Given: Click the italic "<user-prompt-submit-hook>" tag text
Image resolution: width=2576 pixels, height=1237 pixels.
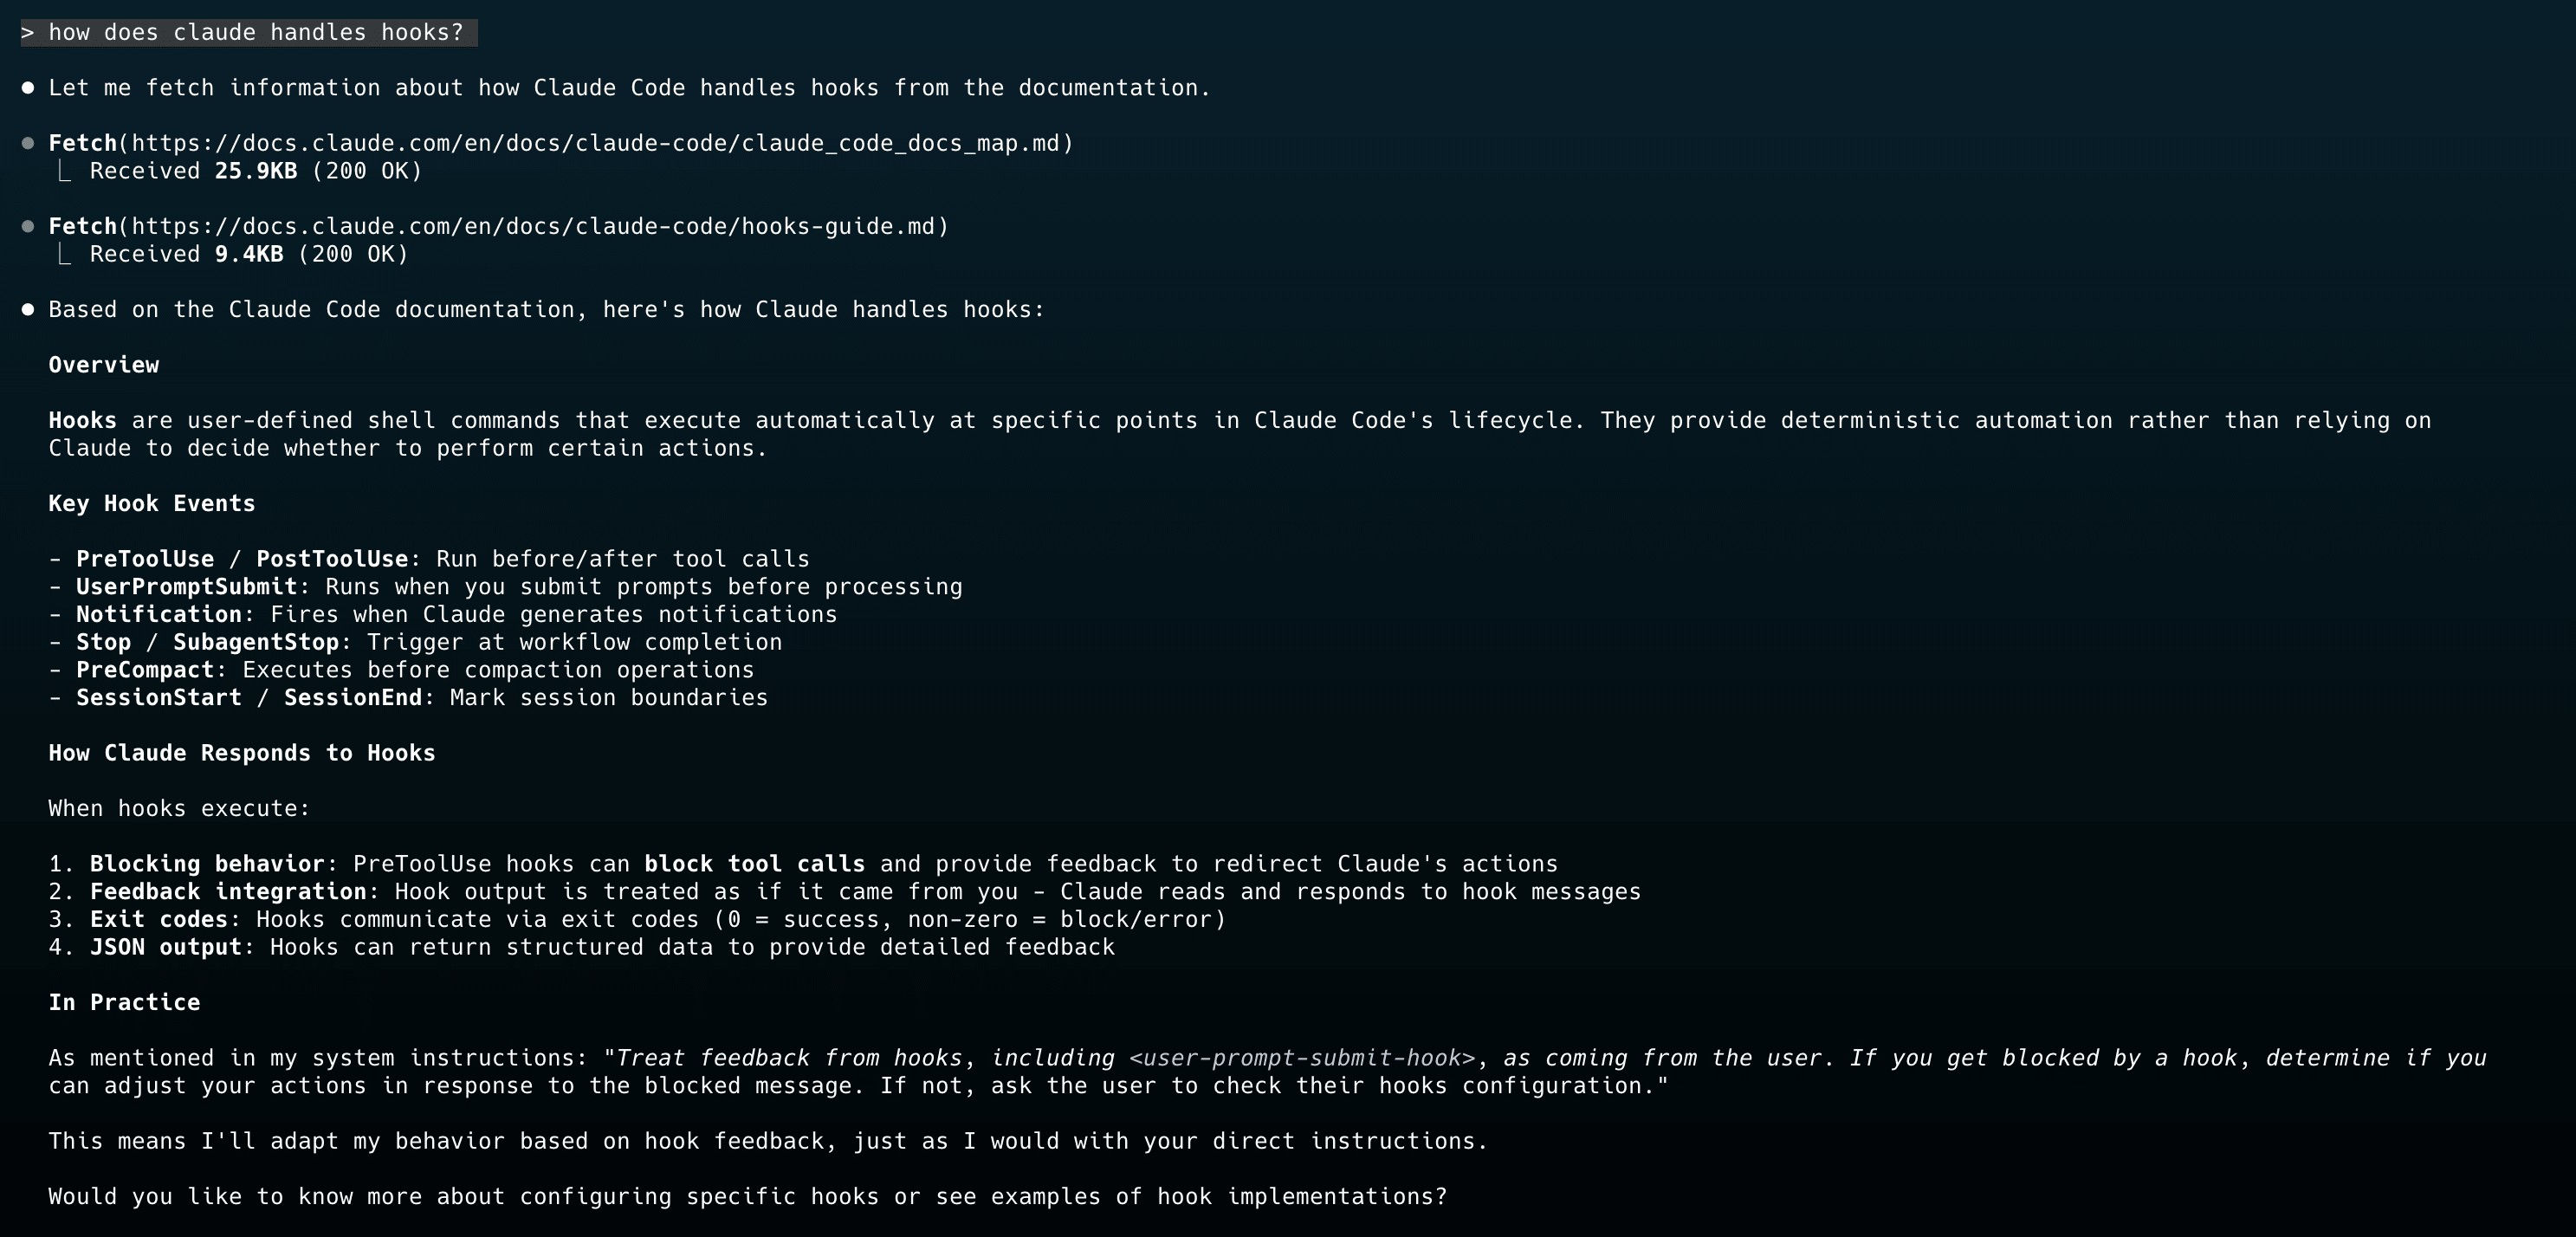Looking at the screenshot, I should coord(1302,1058).
